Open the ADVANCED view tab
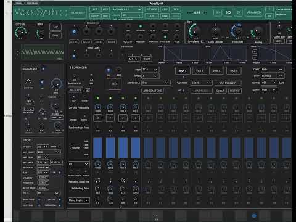296x222 pixels. [x=254, y=12]
